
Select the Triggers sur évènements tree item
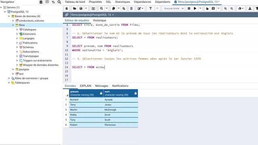(x=37, y=61)
